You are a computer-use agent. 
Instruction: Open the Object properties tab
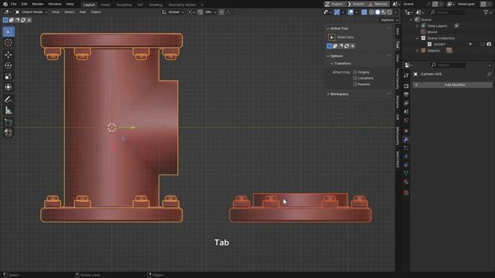(406, 131)
